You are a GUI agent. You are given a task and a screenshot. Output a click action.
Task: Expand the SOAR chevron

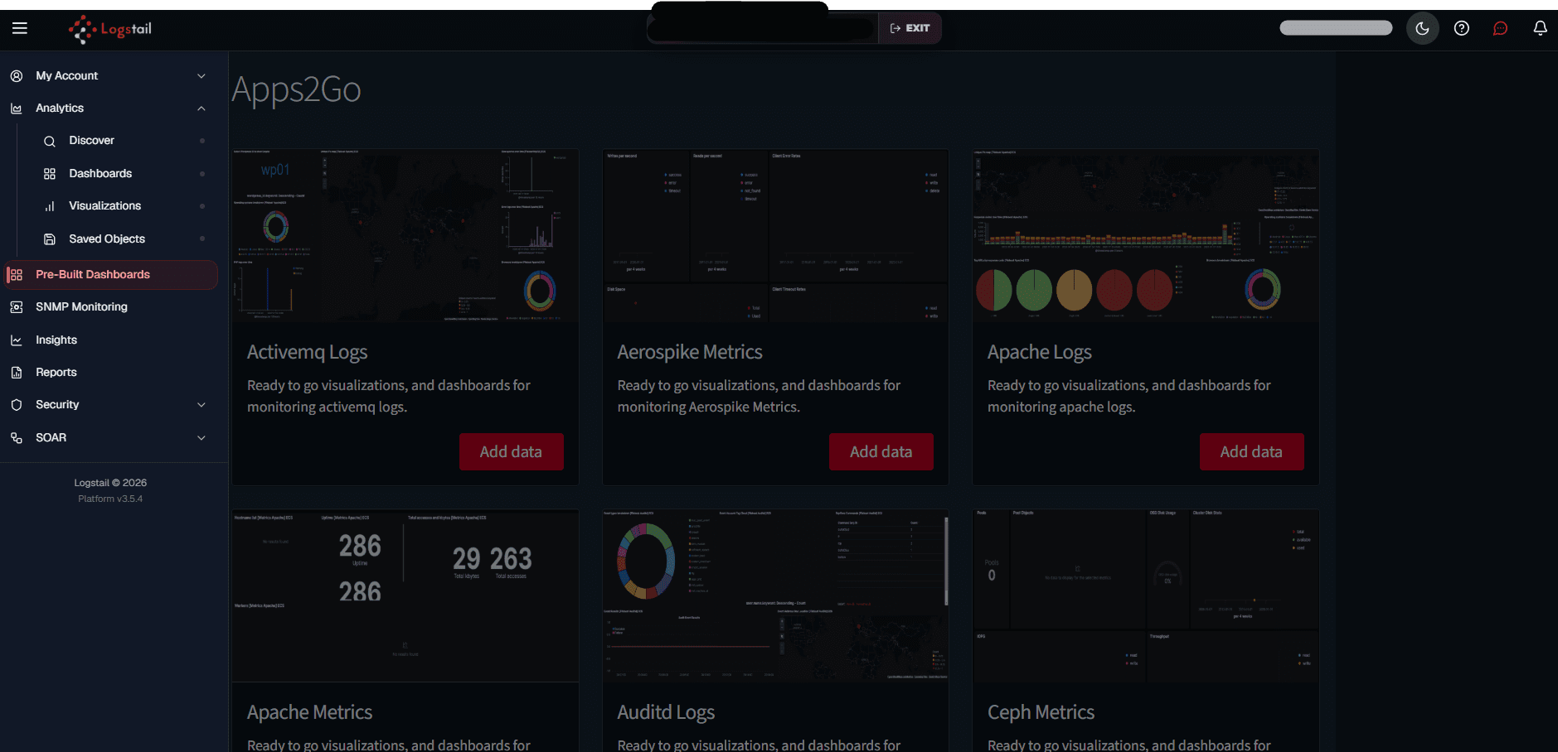tap(201, 438)
